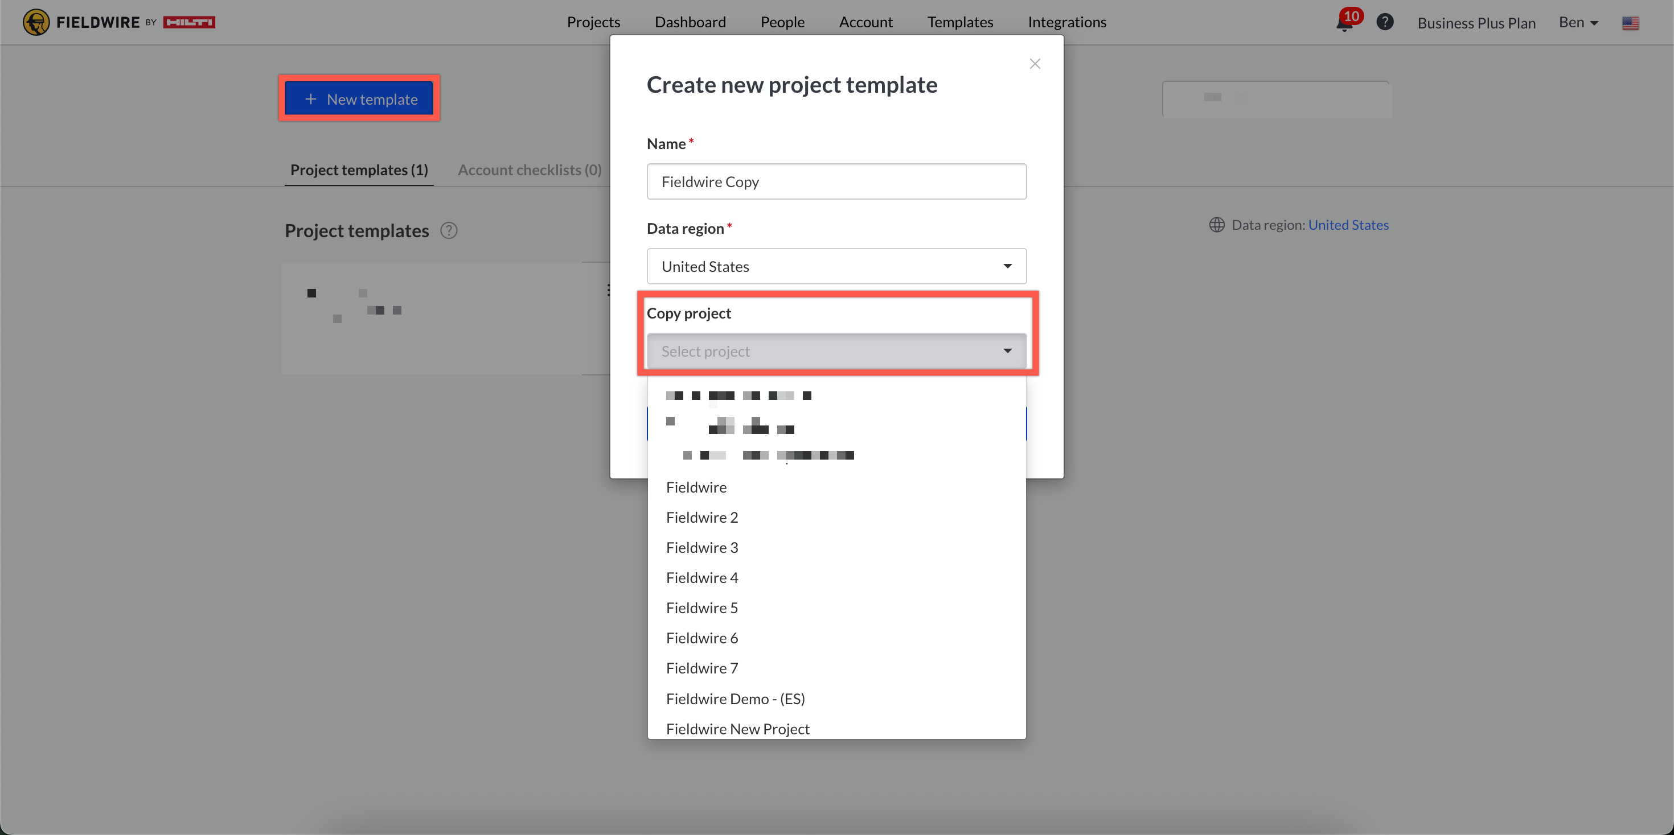Click the New template button

[x=359, y=99]
